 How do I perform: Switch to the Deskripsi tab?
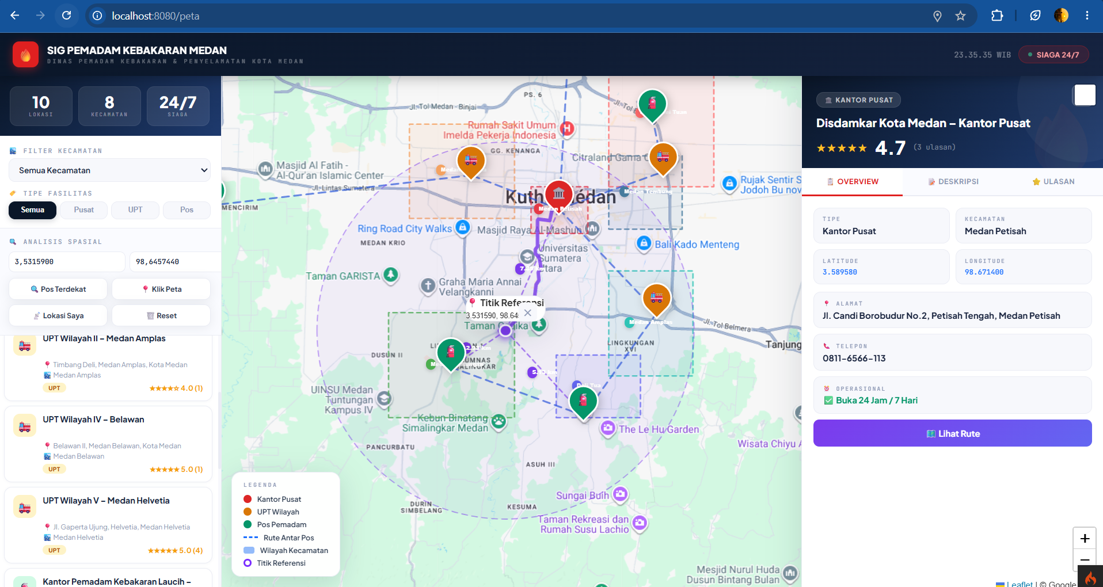[953, 182]
